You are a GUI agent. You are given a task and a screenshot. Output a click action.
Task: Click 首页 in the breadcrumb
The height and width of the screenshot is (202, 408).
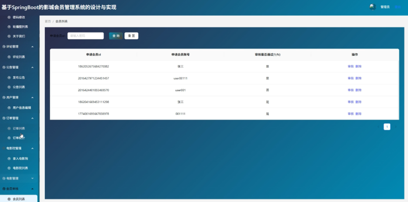pos(48,21)
